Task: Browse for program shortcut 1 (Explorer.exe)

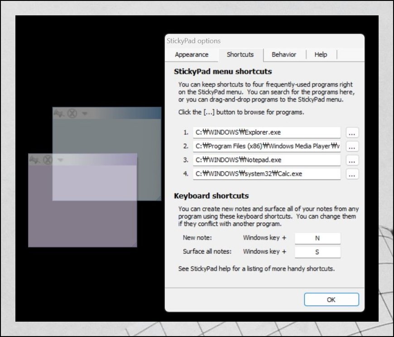Action: pyautogui.click(x=352, y=132)
